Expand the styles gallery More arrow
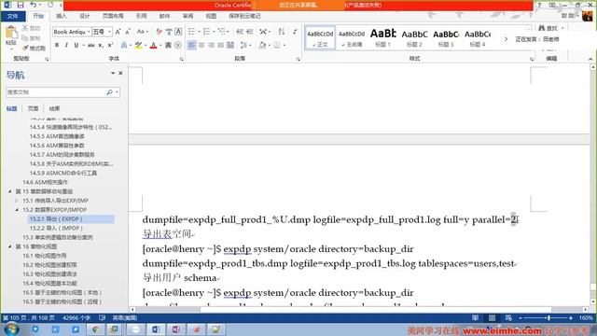Screen dimensions: 597x336 click(x=506, y=39)
